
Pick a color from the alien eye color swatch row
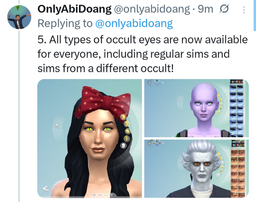(236, 82)
